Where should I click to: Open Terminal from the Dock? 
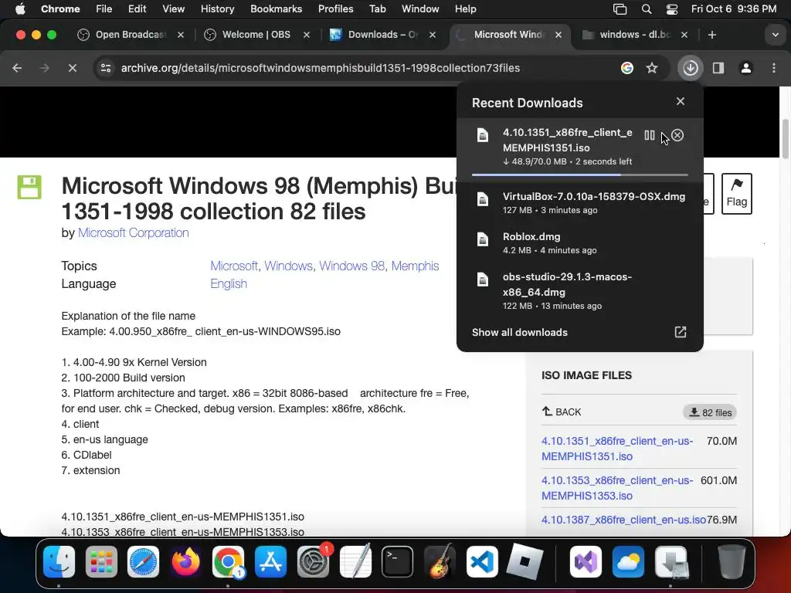coord(398,561)
